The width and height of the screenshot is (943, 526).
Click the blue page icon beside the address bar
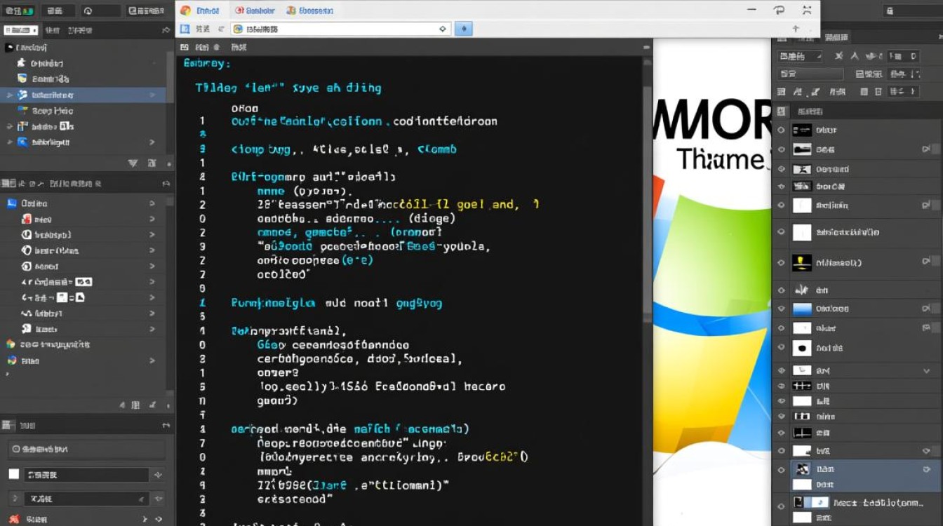185,29
